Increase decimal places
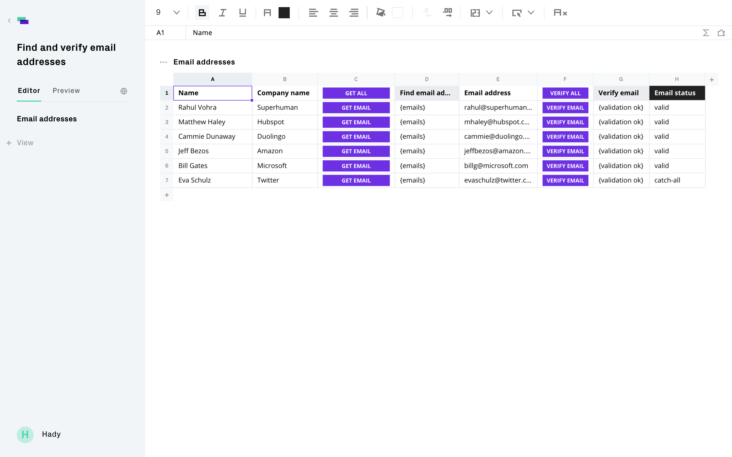Viewport: 732px width, 457px height. 447,13
